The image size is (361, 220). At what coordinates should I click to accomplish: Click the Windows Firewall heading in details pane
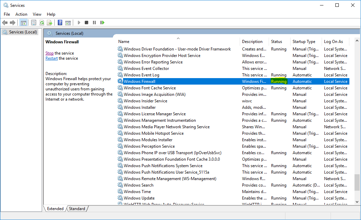[62, 42]
